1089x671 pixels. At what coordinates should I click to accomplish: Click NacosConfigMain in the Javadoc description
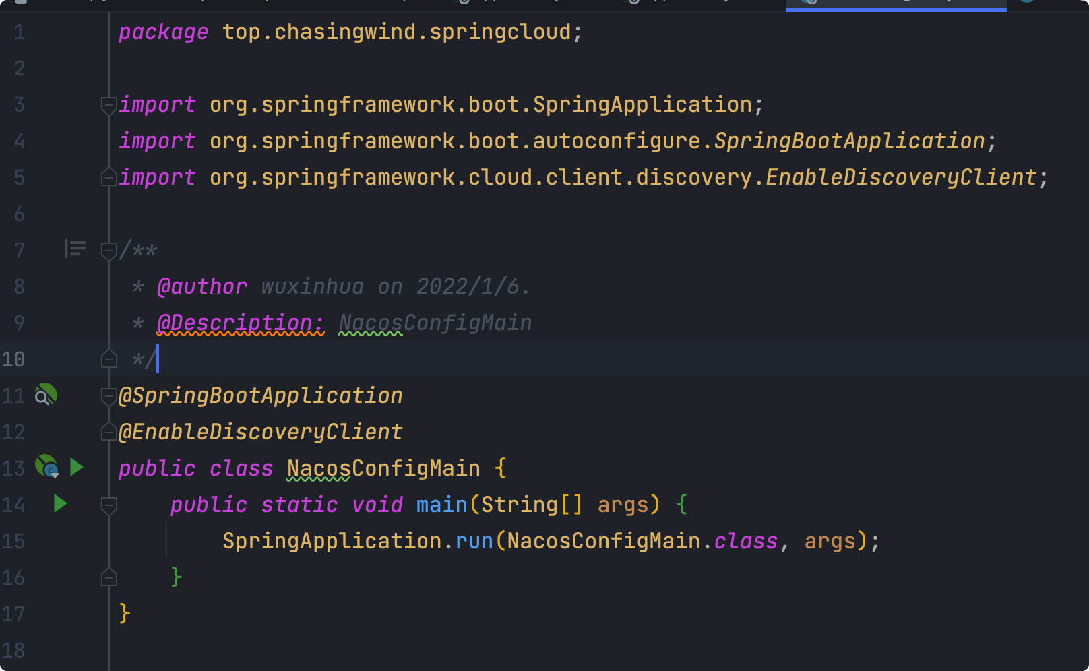pos(435,323)
